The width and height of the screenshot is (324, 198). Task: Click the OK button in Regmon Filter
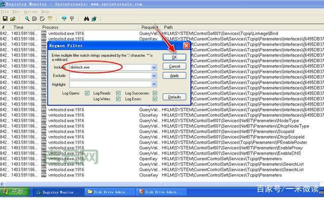click(x=174, y=57)
